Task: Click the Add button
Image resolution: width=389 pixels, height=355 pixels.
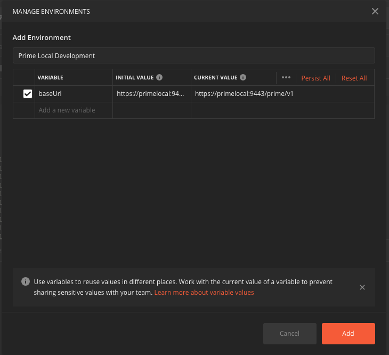Action: click(x=349, y=334)
